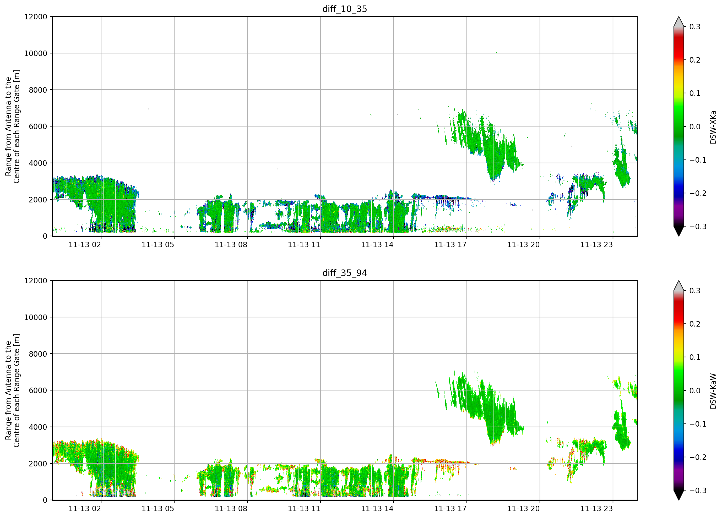Click the y-axis label of the diff_35_94 plot
Viewport: 722px width, 518px height.
(x=12, y=390)
